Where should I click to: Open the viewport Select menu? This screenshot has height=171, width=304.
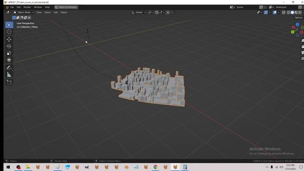pos(47,12)
